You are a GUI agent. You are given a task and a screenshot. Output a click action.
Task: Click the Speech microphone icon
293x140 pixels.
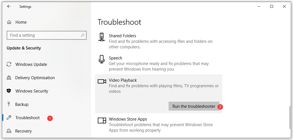(x=102, y=59)
